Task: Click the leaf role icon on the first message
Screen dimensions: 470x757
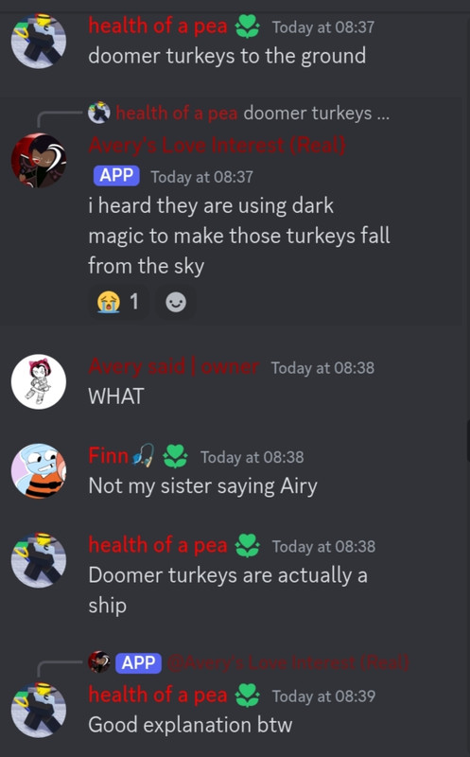Action: point(247,26)
